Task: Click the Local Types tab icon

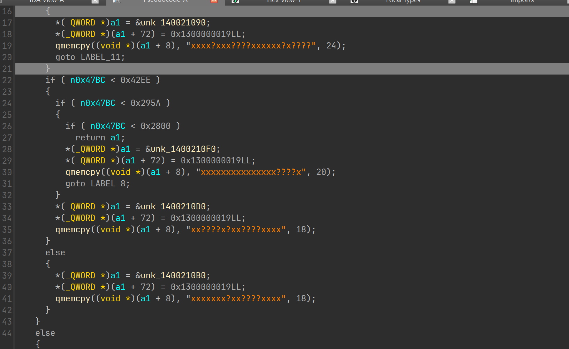Action: tap(354, 1)
